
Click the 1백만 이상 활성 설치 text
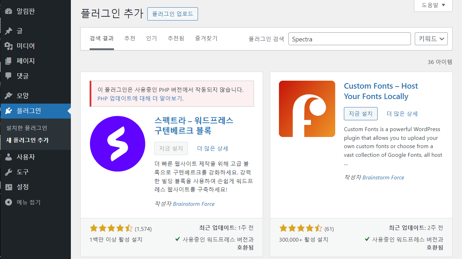[x=116, y=240]
